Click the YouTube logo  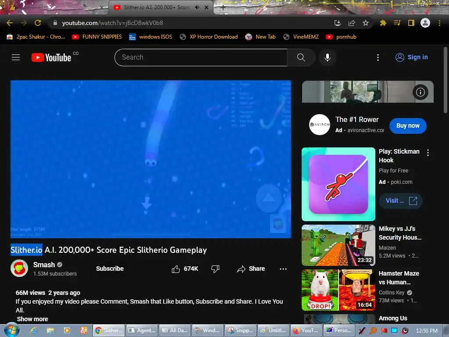[x=51, y=57]
